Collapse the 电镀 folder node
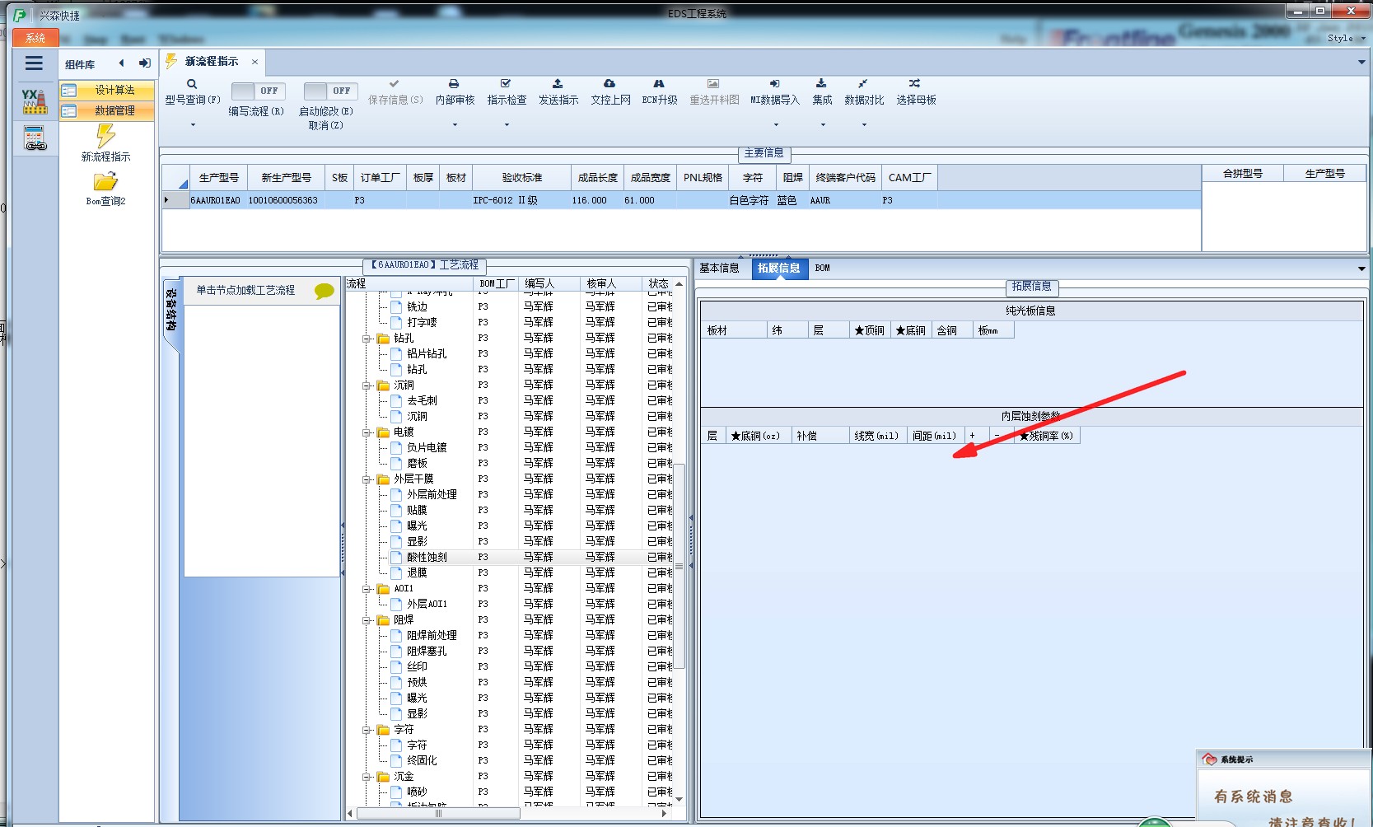Screen dimensions: 1373x827 [x=367, y=432]
